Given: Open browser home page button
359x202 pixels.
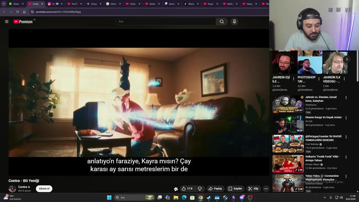Looking at the screenshot, I should (24, 12).
